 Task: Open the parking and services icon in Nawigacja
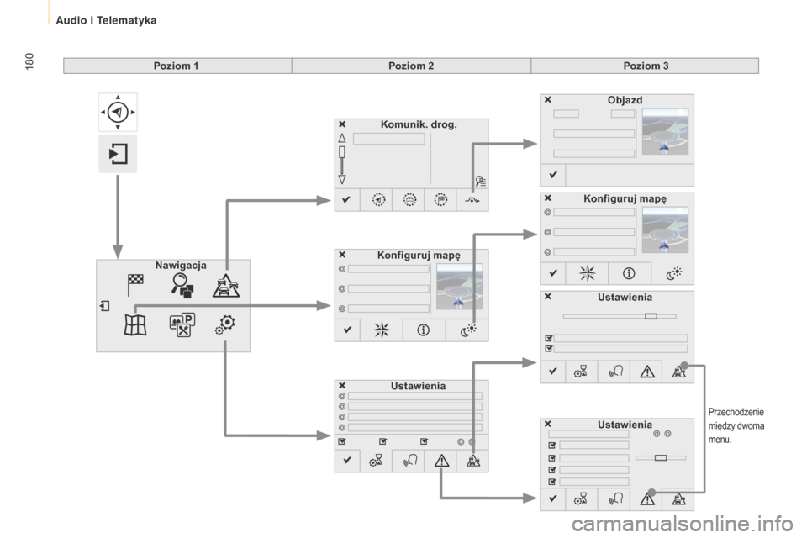(x=182, y=324)
